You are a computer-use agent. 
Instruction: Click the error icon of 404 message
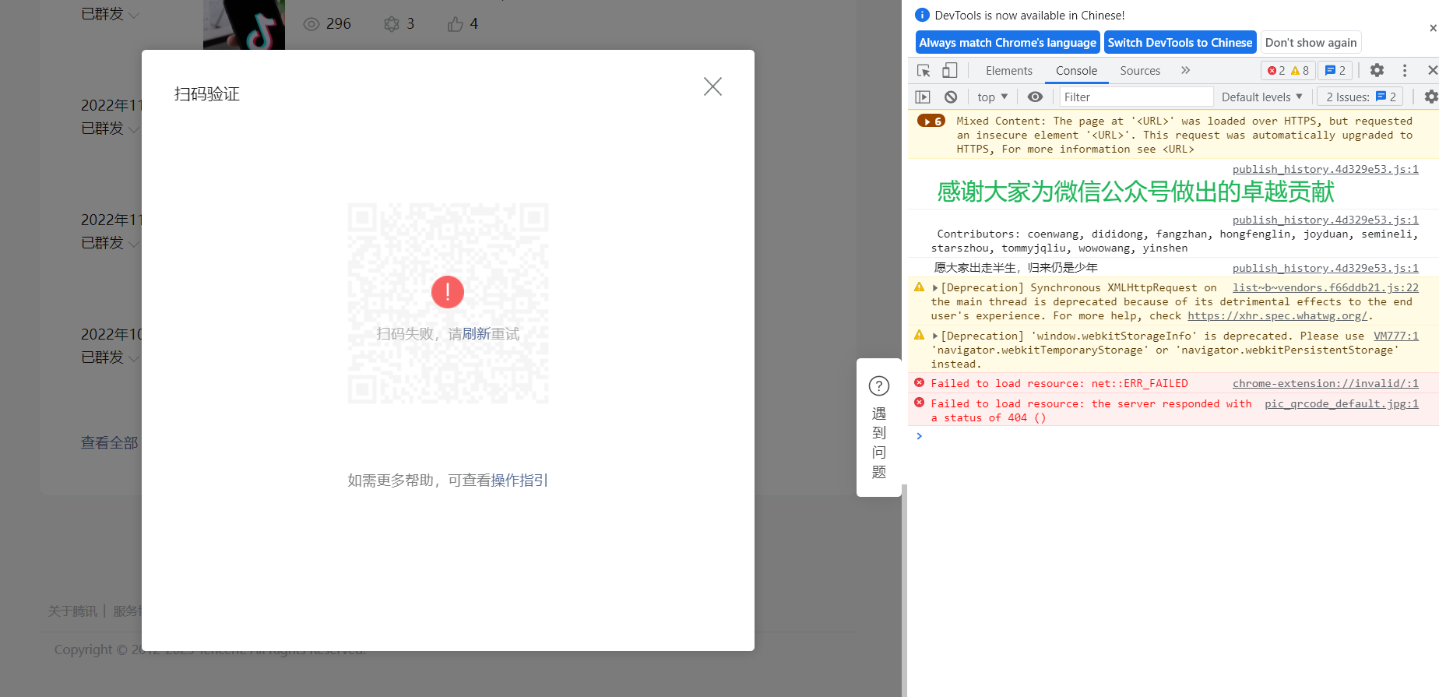point(920,403)
